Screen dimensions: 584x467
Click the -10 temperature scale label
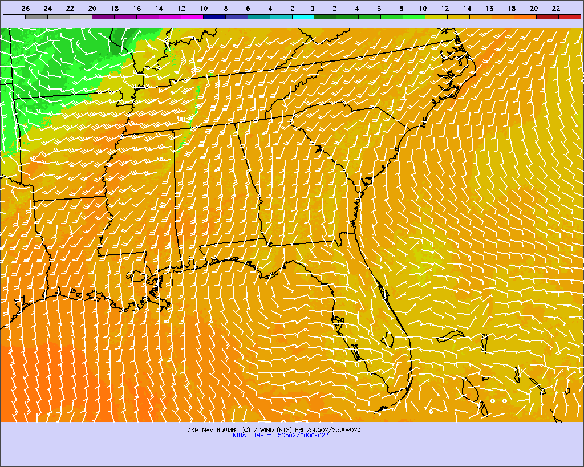pyautogui.click(x=201, y=9)
